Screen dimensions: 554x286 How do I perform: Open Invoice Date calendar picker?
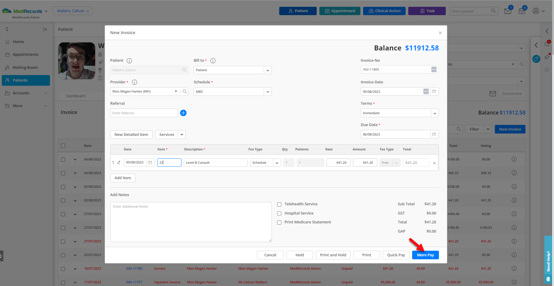coord(434,91)
